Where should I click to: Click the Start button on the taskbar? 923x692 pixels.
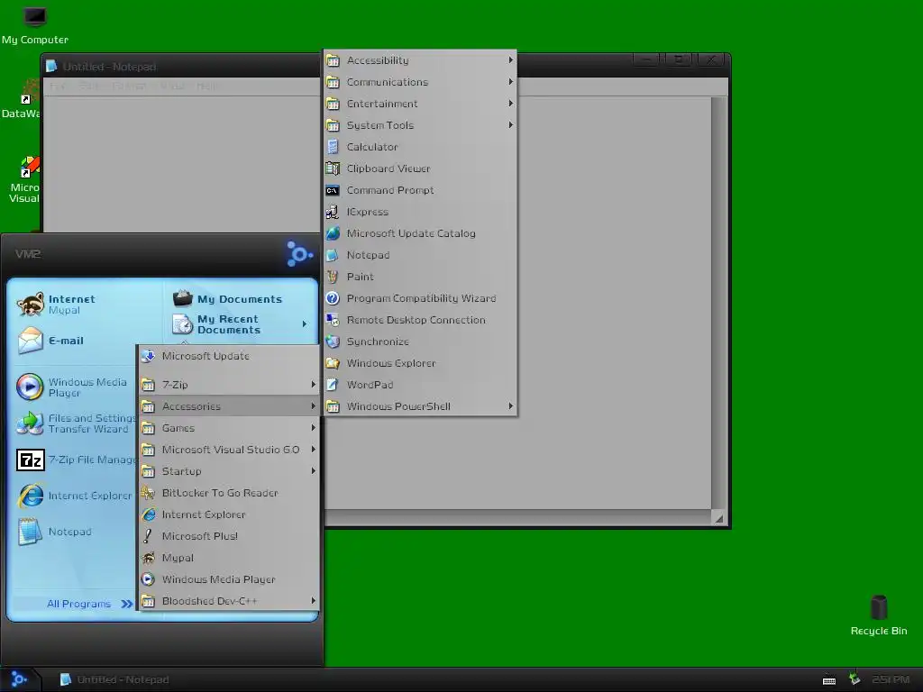tap(20, 679)
